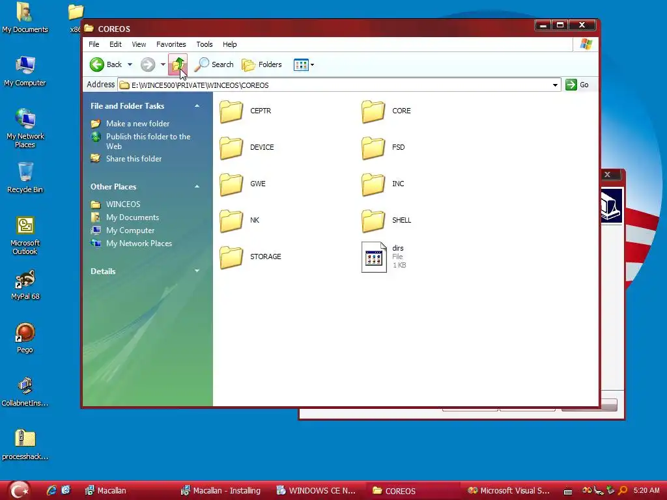This screenshot has width=667, height=500.
Task: Select the SHELL folder
Action: coord(386,220)
